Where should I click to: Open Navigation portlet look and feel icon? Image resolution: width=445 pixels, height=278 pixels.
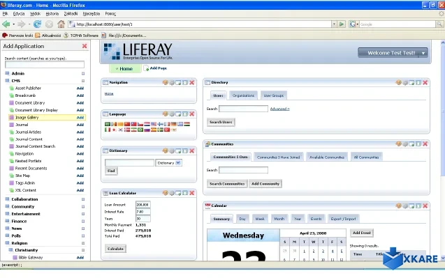click(165, 82)
